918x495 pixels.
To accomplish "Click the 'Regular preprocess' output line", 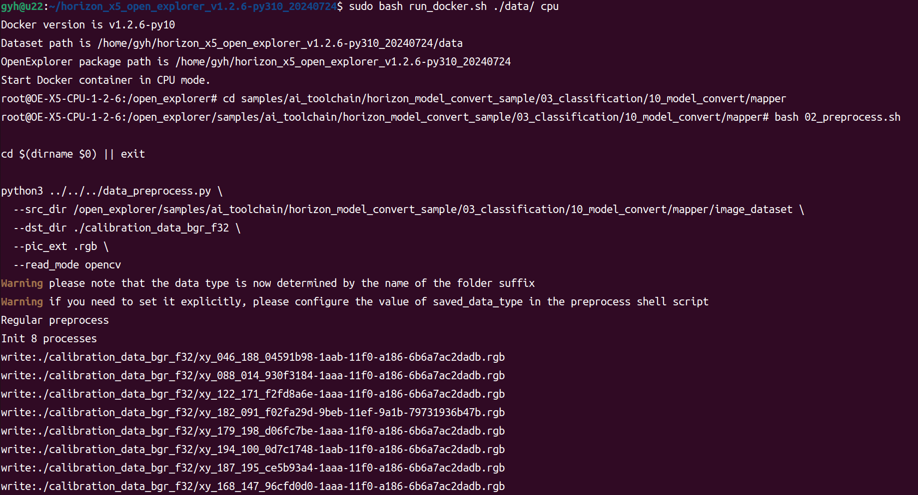I will (55, 320).
